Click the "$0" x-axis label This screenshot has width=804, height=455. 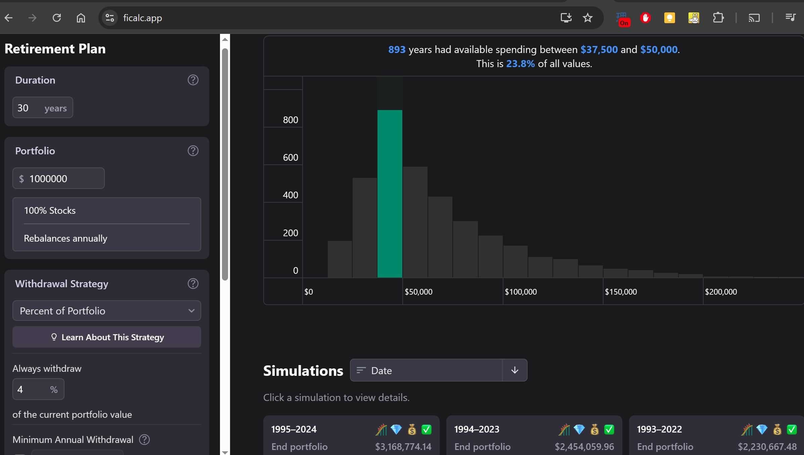point(309,292)
